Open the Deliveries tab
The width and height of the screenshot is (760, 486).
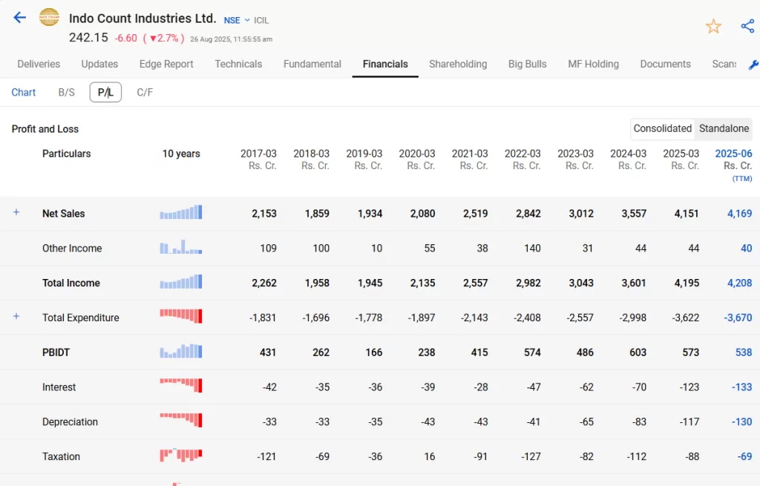click(39, 64)
